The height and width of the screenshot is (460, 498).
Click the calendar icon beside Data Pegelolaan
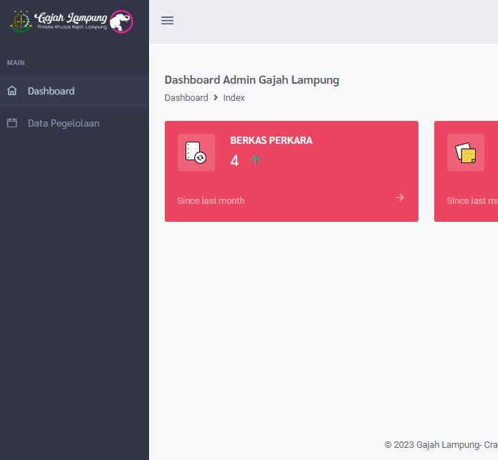(x=11, y=123)
